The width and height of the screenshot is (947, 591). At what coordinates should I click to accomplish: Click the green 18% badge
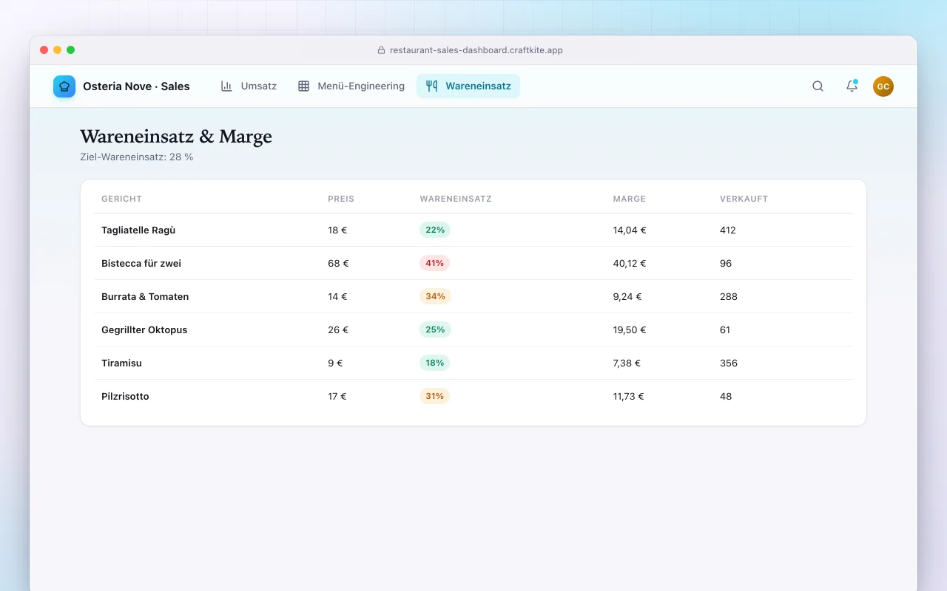point(434,363)
